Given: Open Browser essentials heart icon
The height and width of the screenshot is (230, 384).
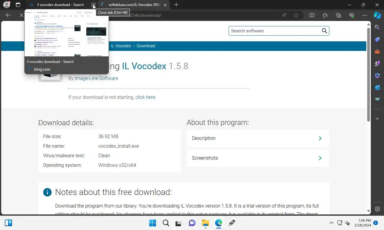Looking at the screenshot, I should point(352,15).
